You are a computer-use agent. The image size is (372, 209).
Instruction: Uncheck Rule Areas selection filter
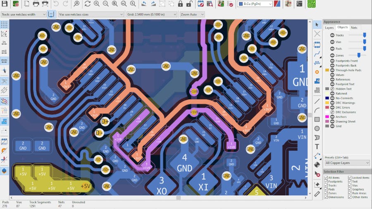click(350, 193)
